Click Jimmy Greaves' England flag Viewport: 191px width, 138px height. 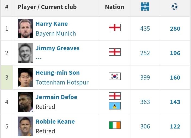pos(115,52)
